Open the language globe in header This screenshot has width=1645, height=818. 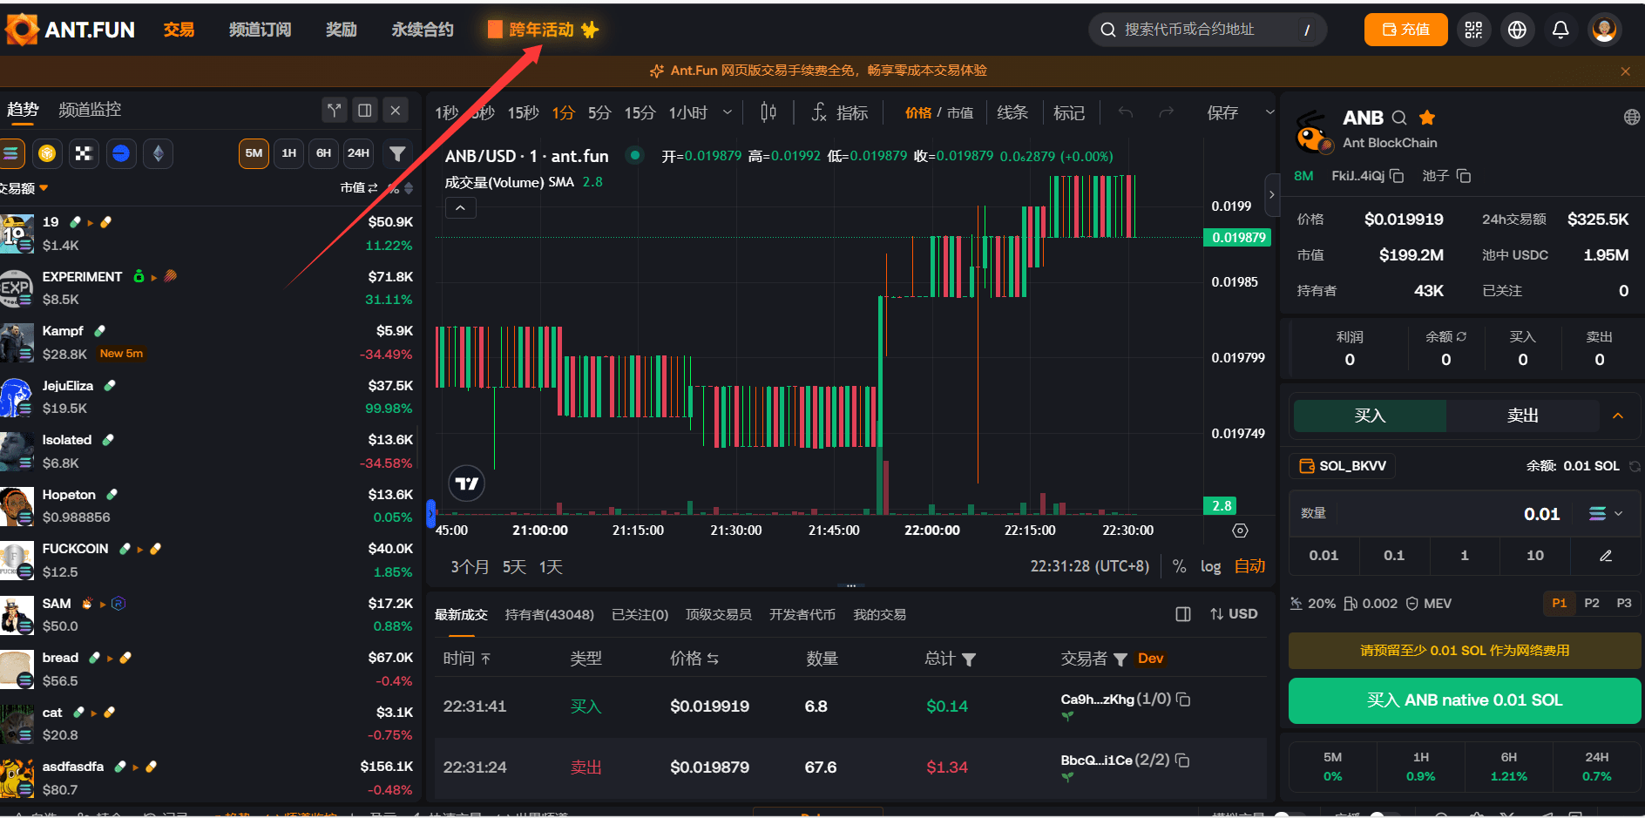[1517, 30]
